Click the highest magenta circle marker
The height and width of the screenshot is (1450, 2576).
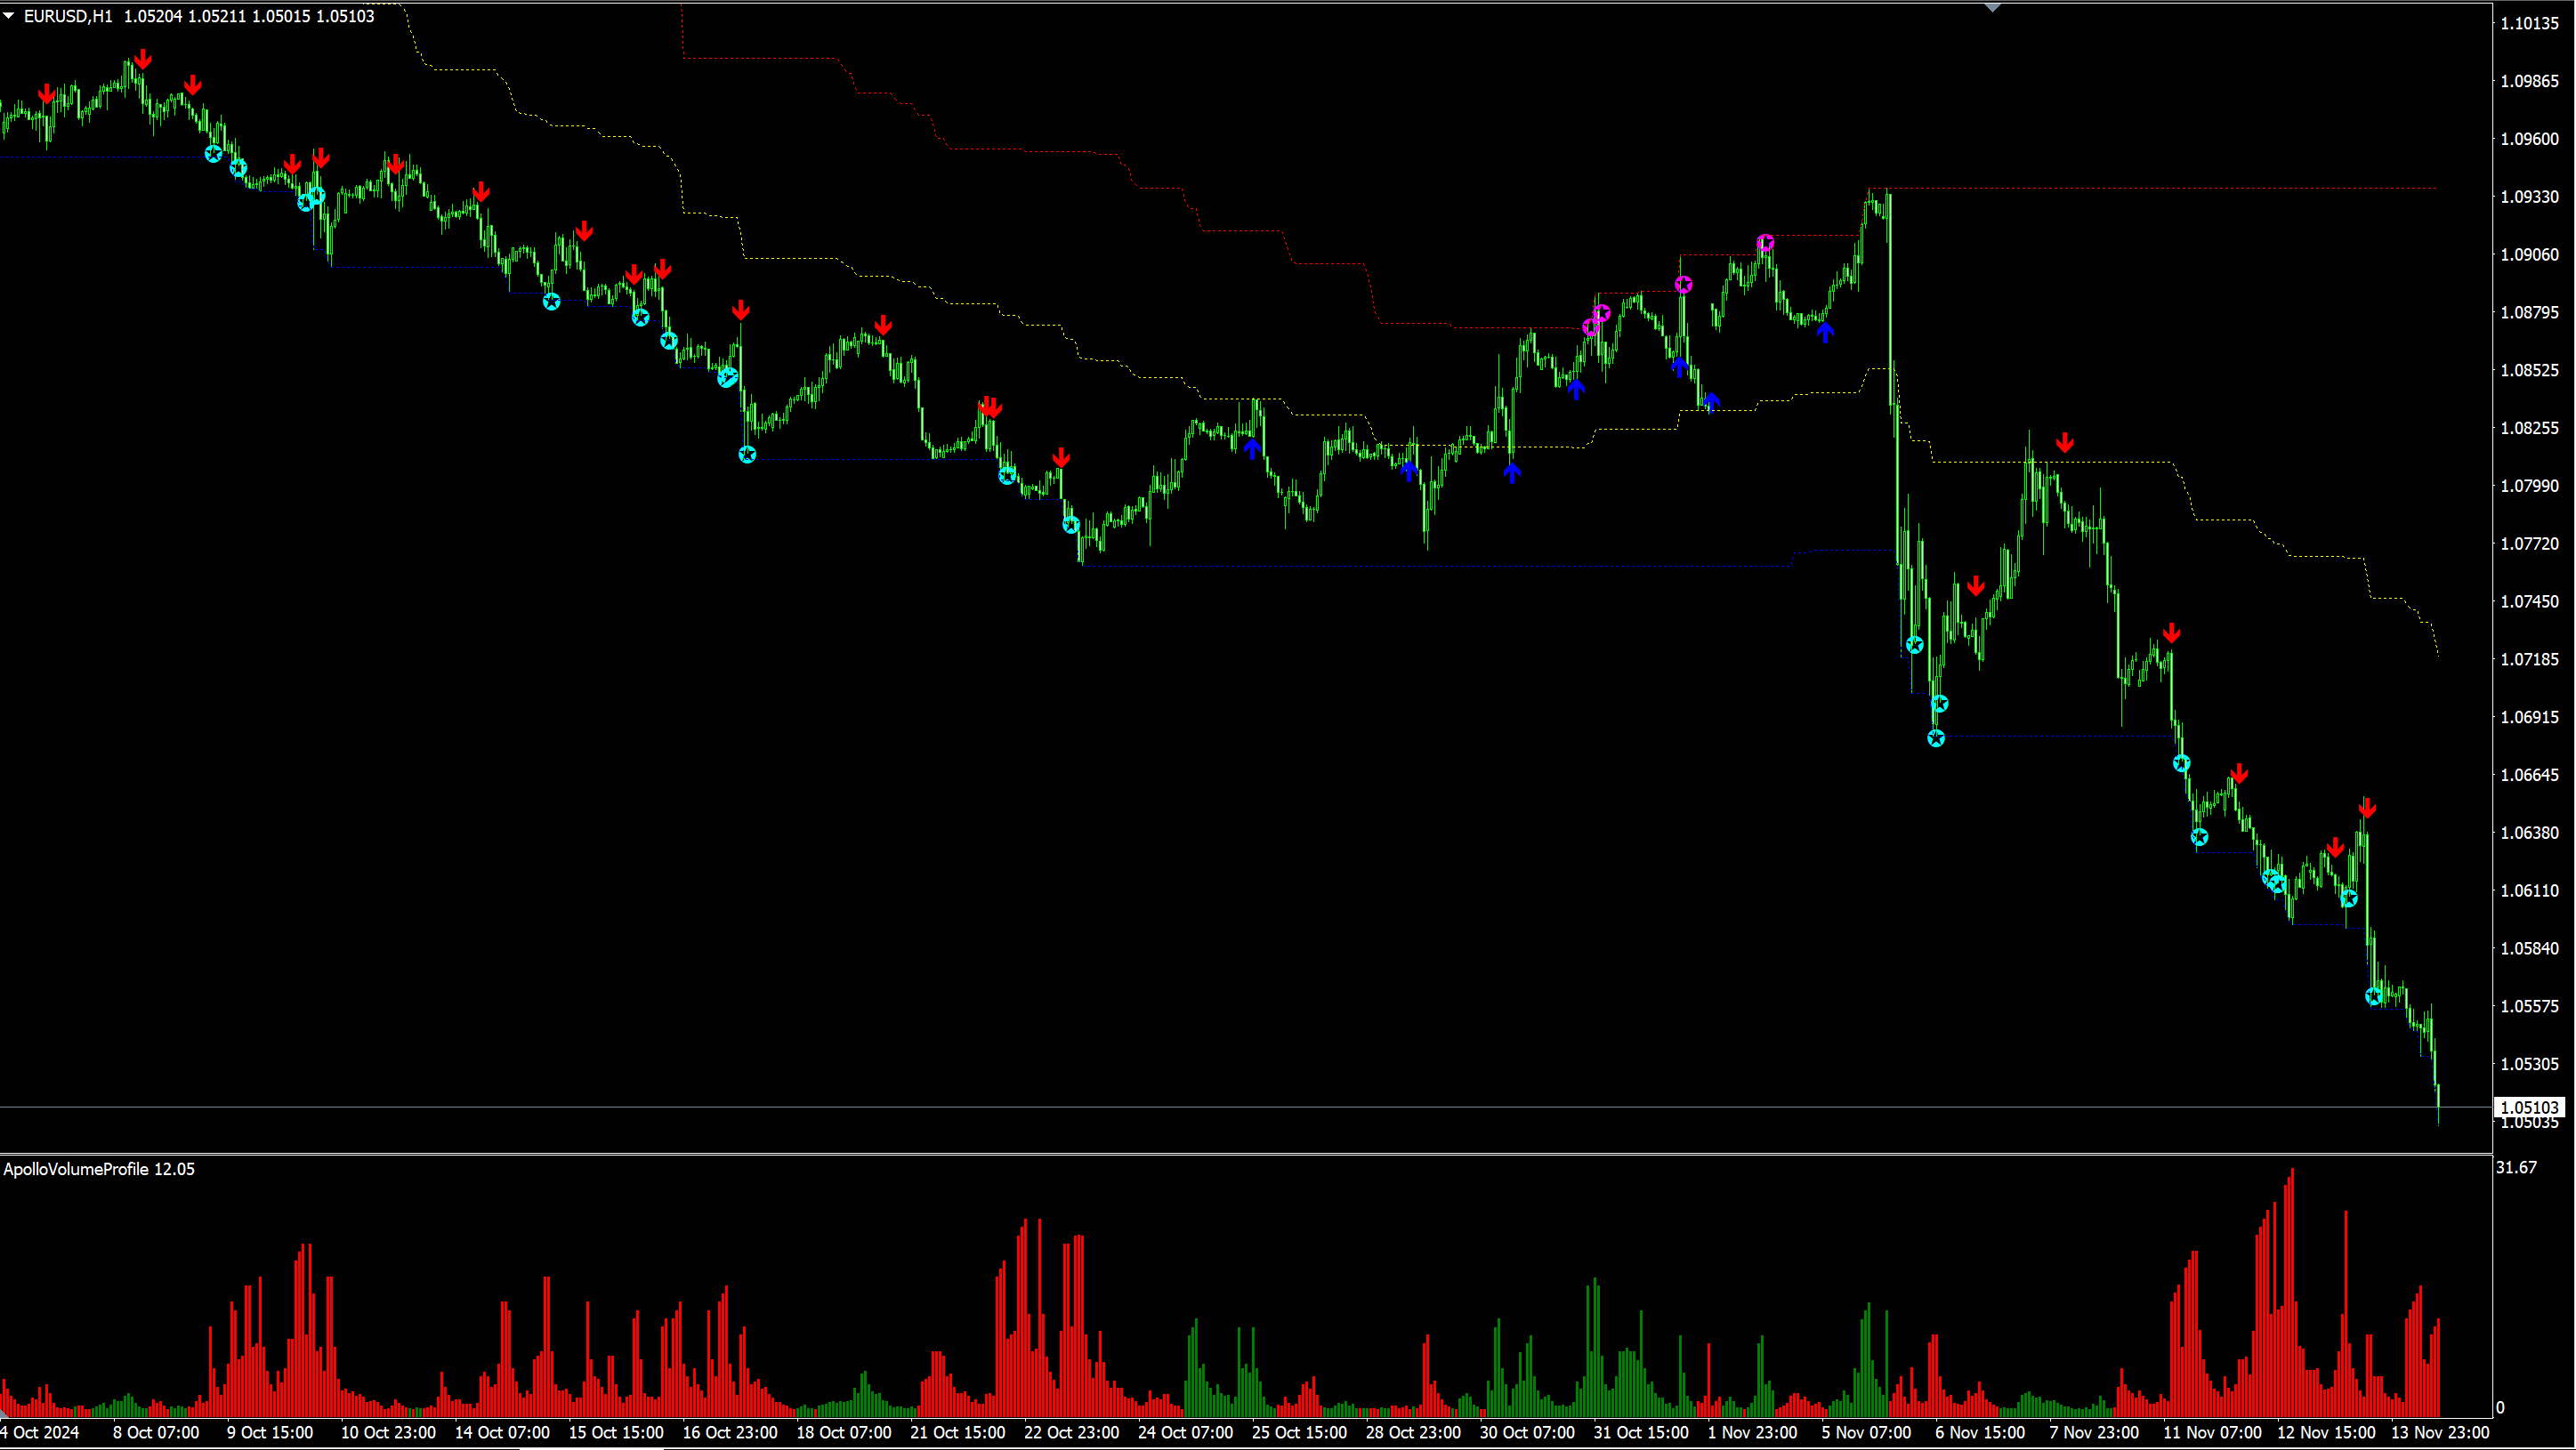tap(1765, 243)
